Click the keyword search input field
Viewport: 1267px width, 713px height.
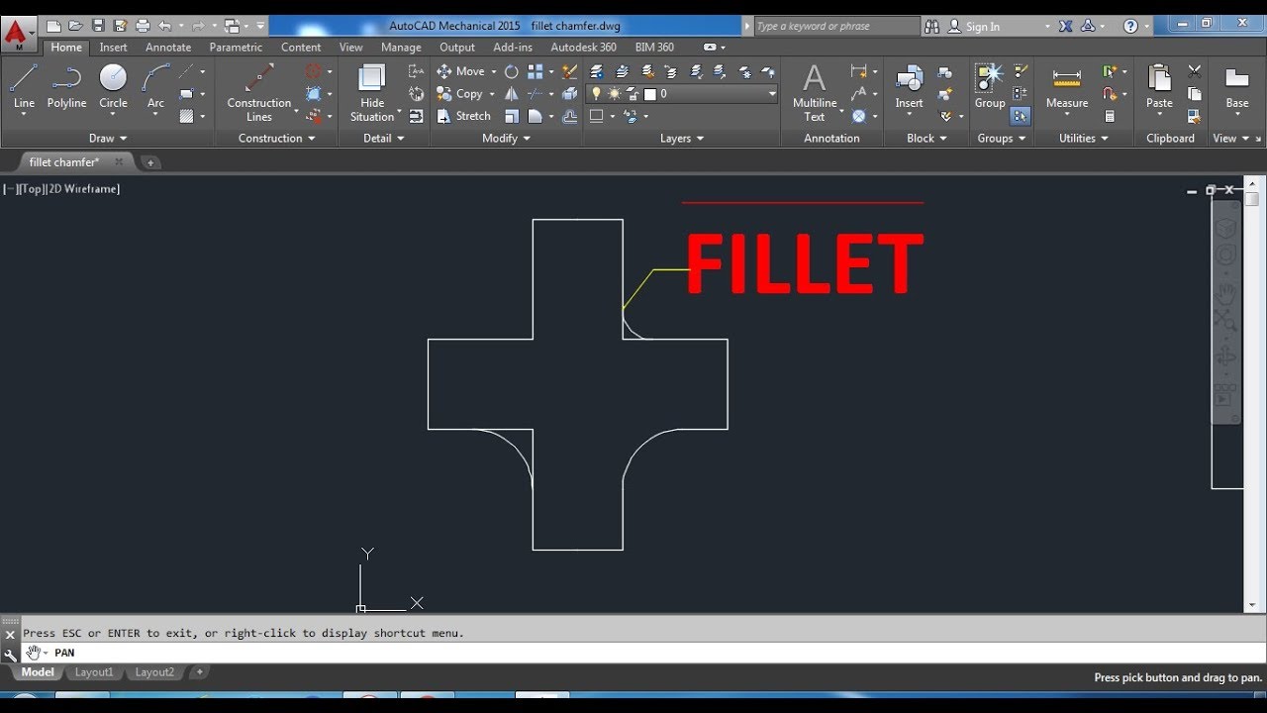coord(836,27)
